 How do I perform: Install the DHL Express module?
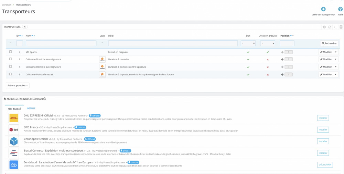(x=323, y=118)
